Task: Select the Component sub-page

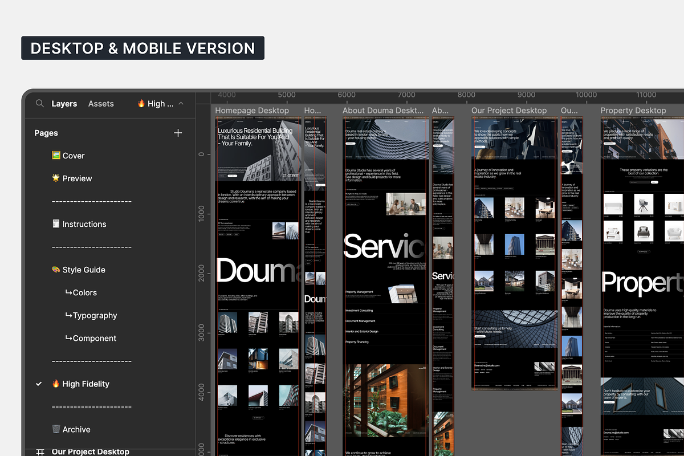Action: [x=91, y=338]
